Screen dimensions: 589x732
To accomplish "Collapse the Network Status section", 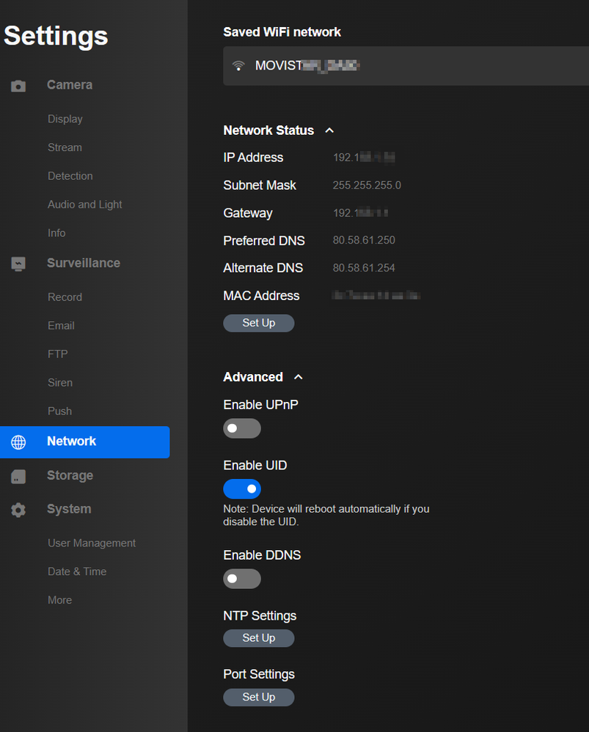I will point(329,130).
